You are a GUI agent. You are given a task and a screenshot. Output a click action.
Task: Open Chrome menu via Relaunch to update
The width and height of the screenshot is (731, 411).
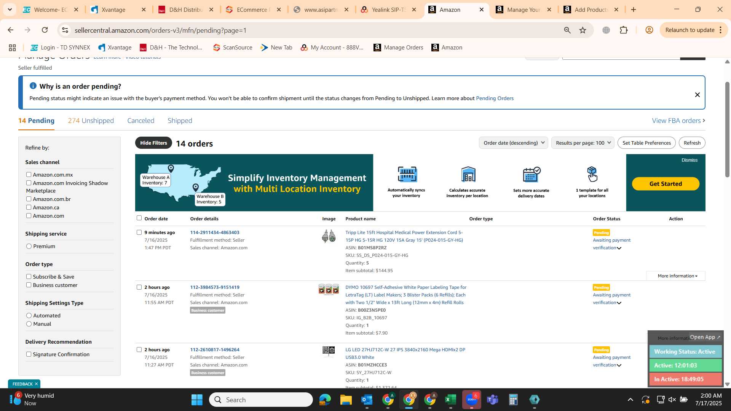(x=694, y=30)
